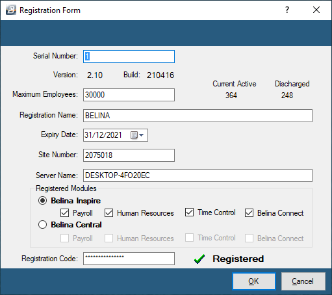Click the Version value 2.10

(95, 75)
